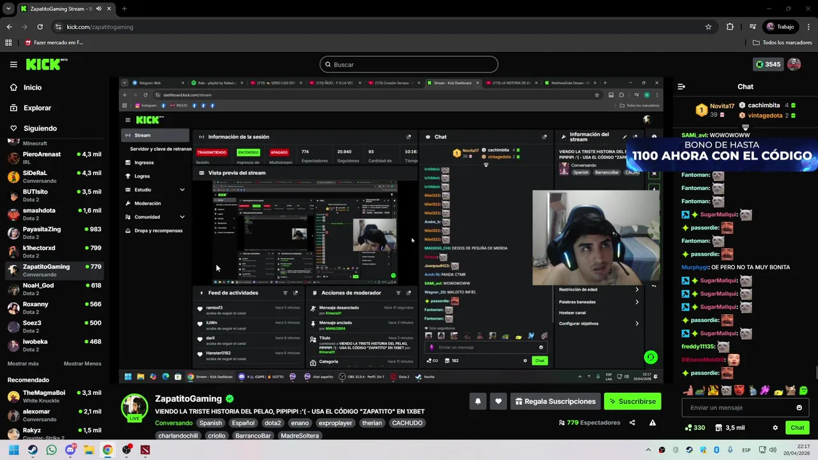Expand the gifters leaderboard handle

745,128
